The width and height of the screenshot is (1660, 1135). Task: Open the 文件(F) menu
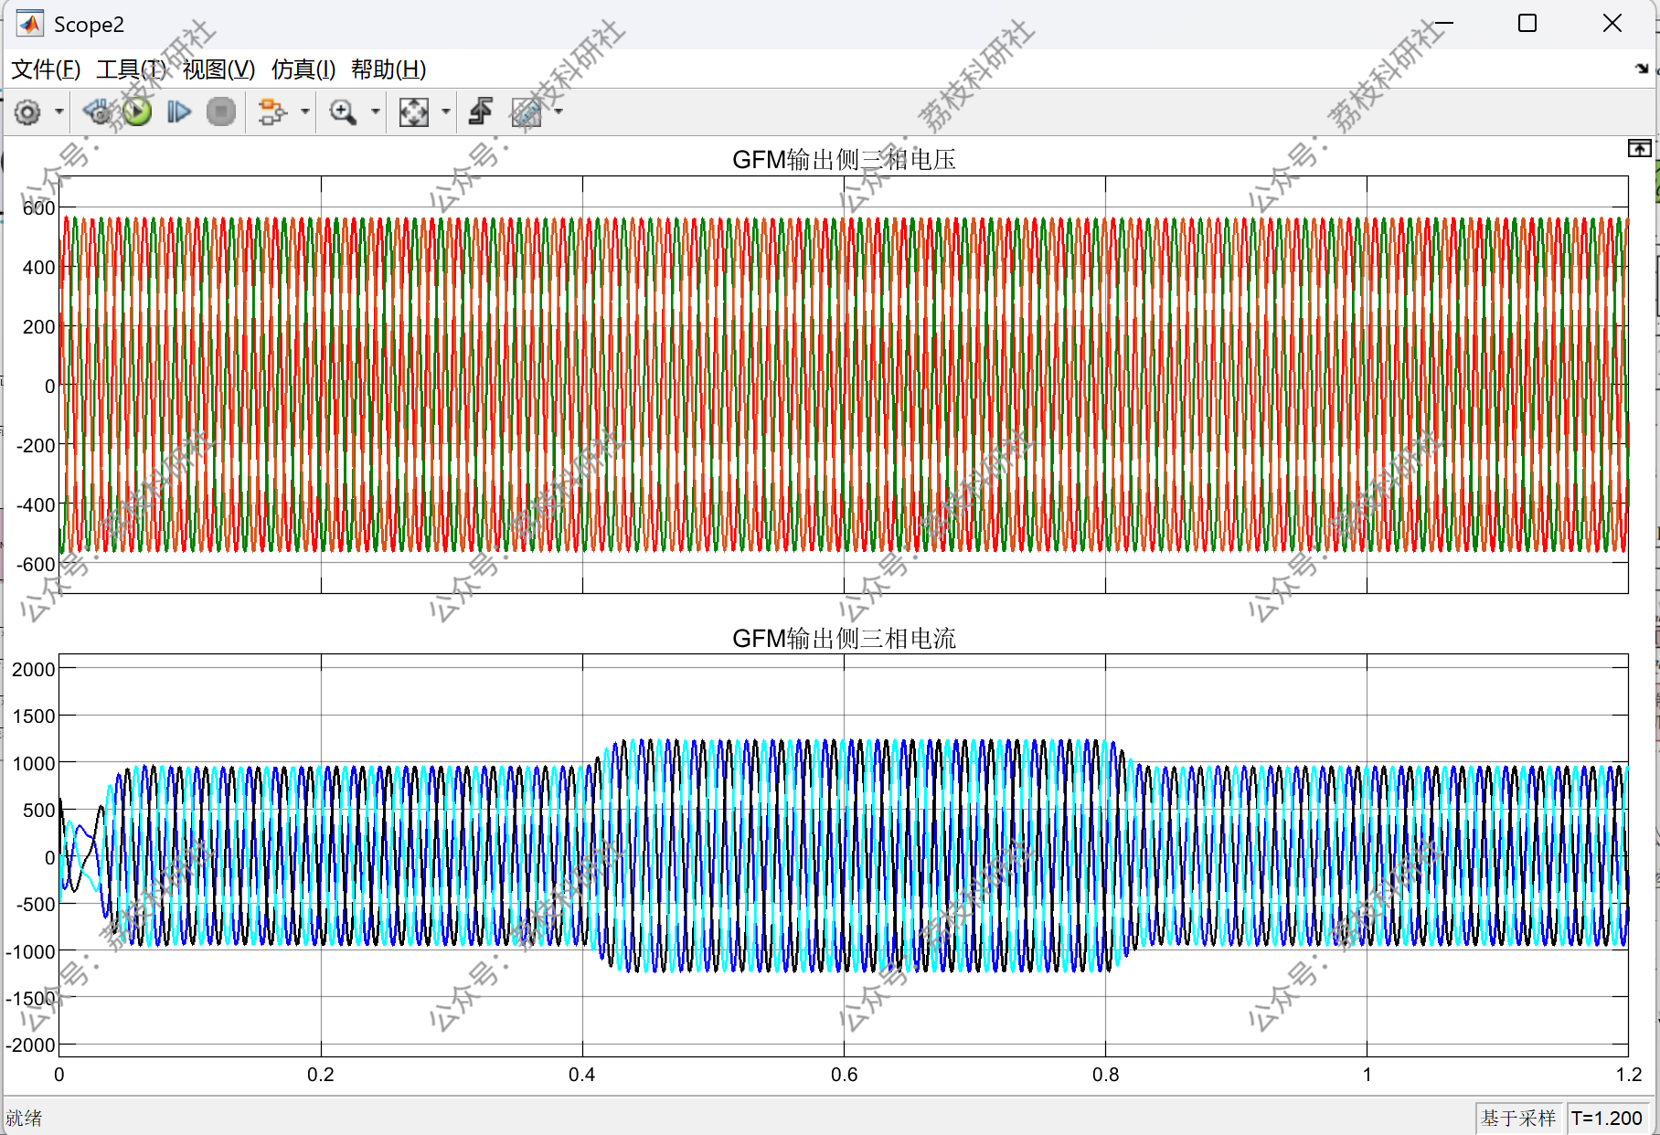(x=46, y=69)
